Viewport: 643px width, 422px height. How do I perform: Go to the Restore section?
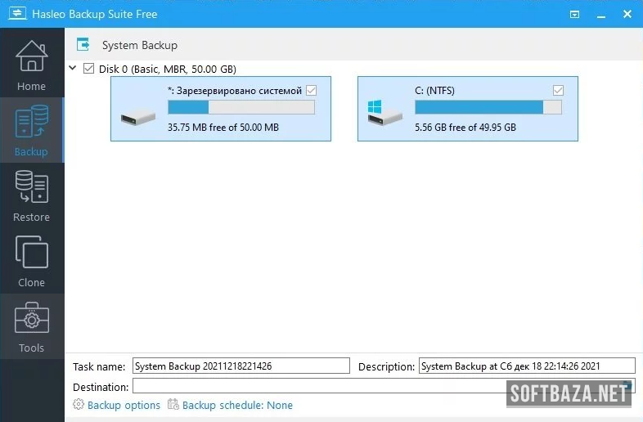31,195
